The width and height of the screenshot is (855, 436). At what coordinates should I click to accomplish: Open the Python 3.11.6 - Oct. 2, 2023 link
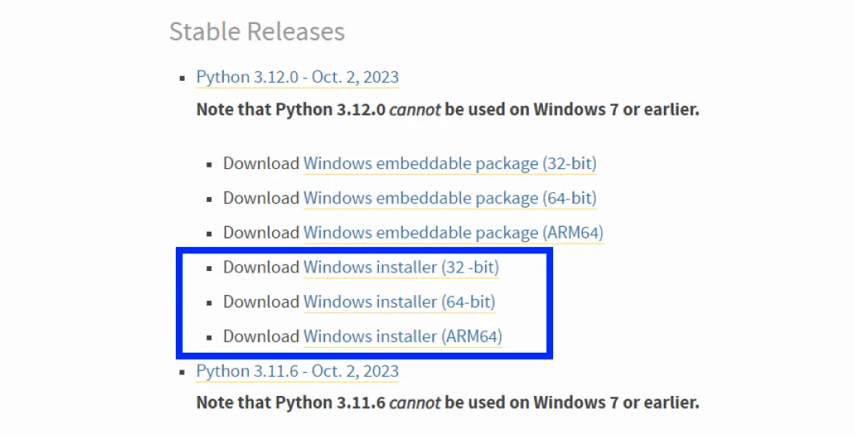coord(297,371)
